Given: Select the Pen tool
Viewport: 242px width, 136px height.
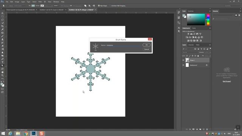Looking at the screenshot, I should 2,59.
